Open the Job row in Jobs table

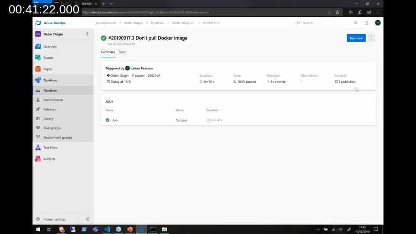click(x=238, y=120)
